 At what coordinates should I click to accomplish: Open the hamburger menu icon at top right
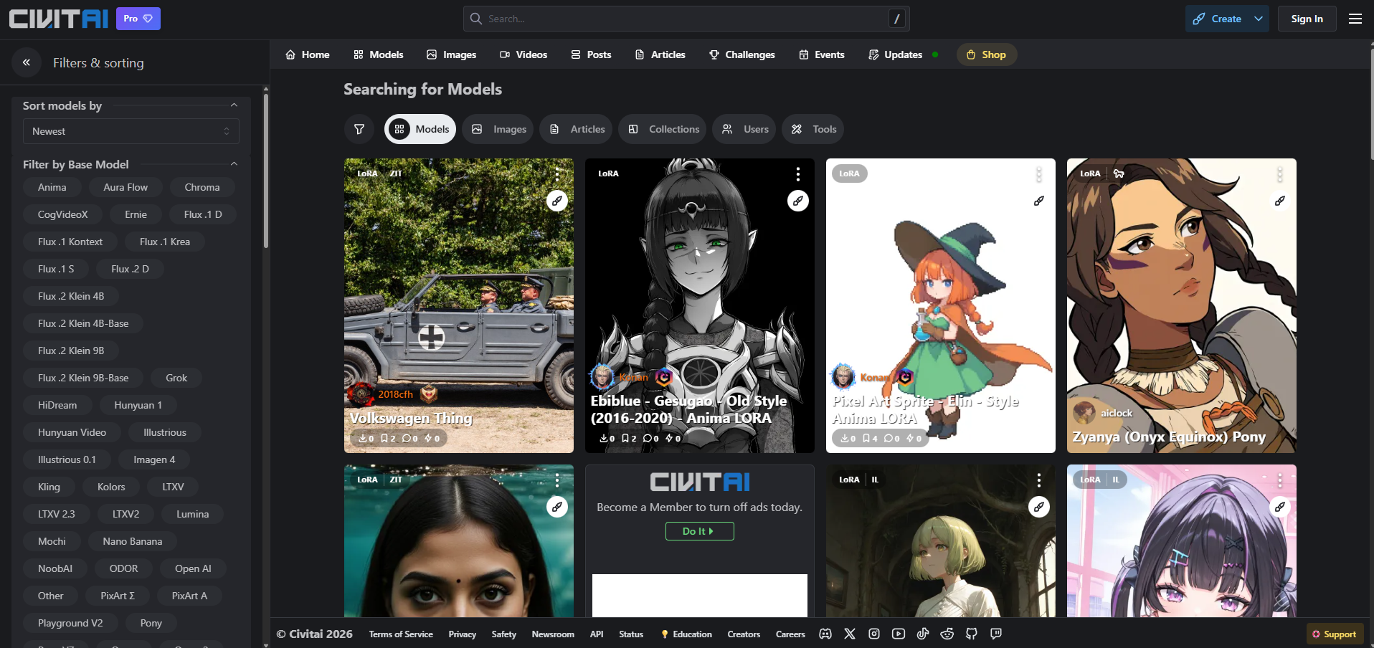(1355, 19)
